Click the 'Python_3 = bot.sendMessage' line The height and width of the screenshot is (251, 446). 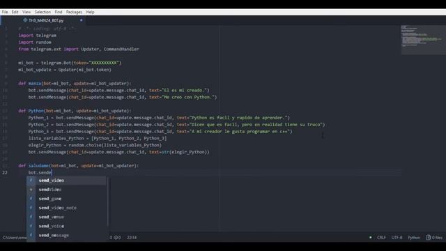[x=160, y=131]
